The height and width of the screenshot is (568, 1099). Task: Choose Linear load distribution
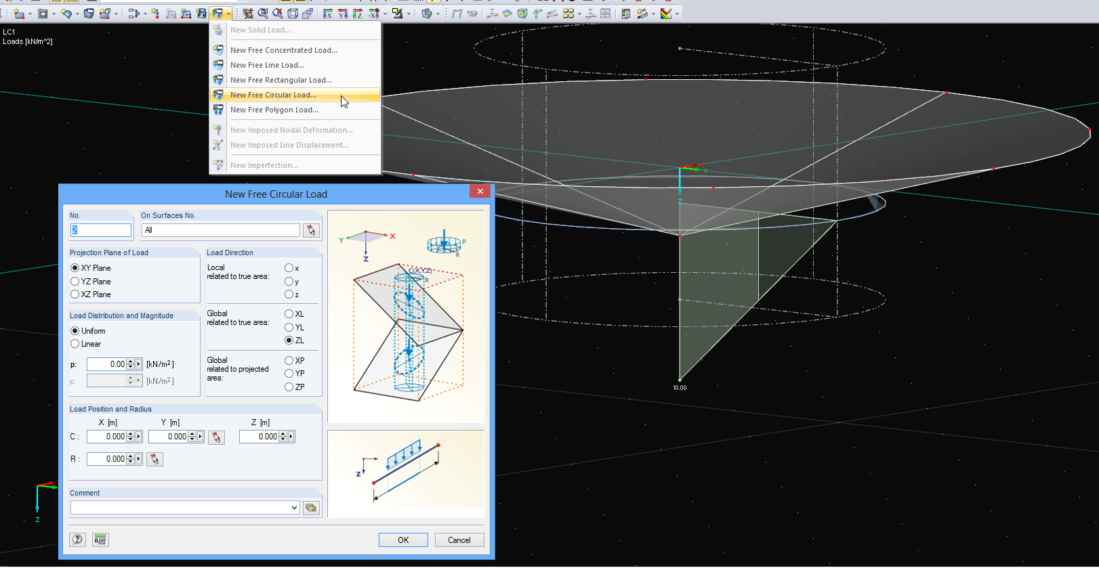(x=75, y=344)
